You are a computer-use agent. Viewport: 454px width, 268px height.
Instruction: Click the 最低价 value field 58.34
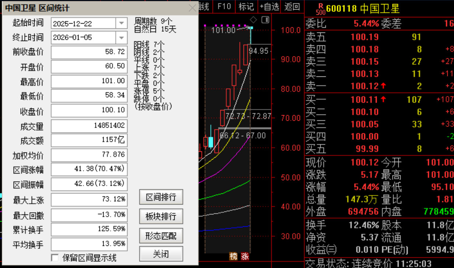tap(89, 96)
